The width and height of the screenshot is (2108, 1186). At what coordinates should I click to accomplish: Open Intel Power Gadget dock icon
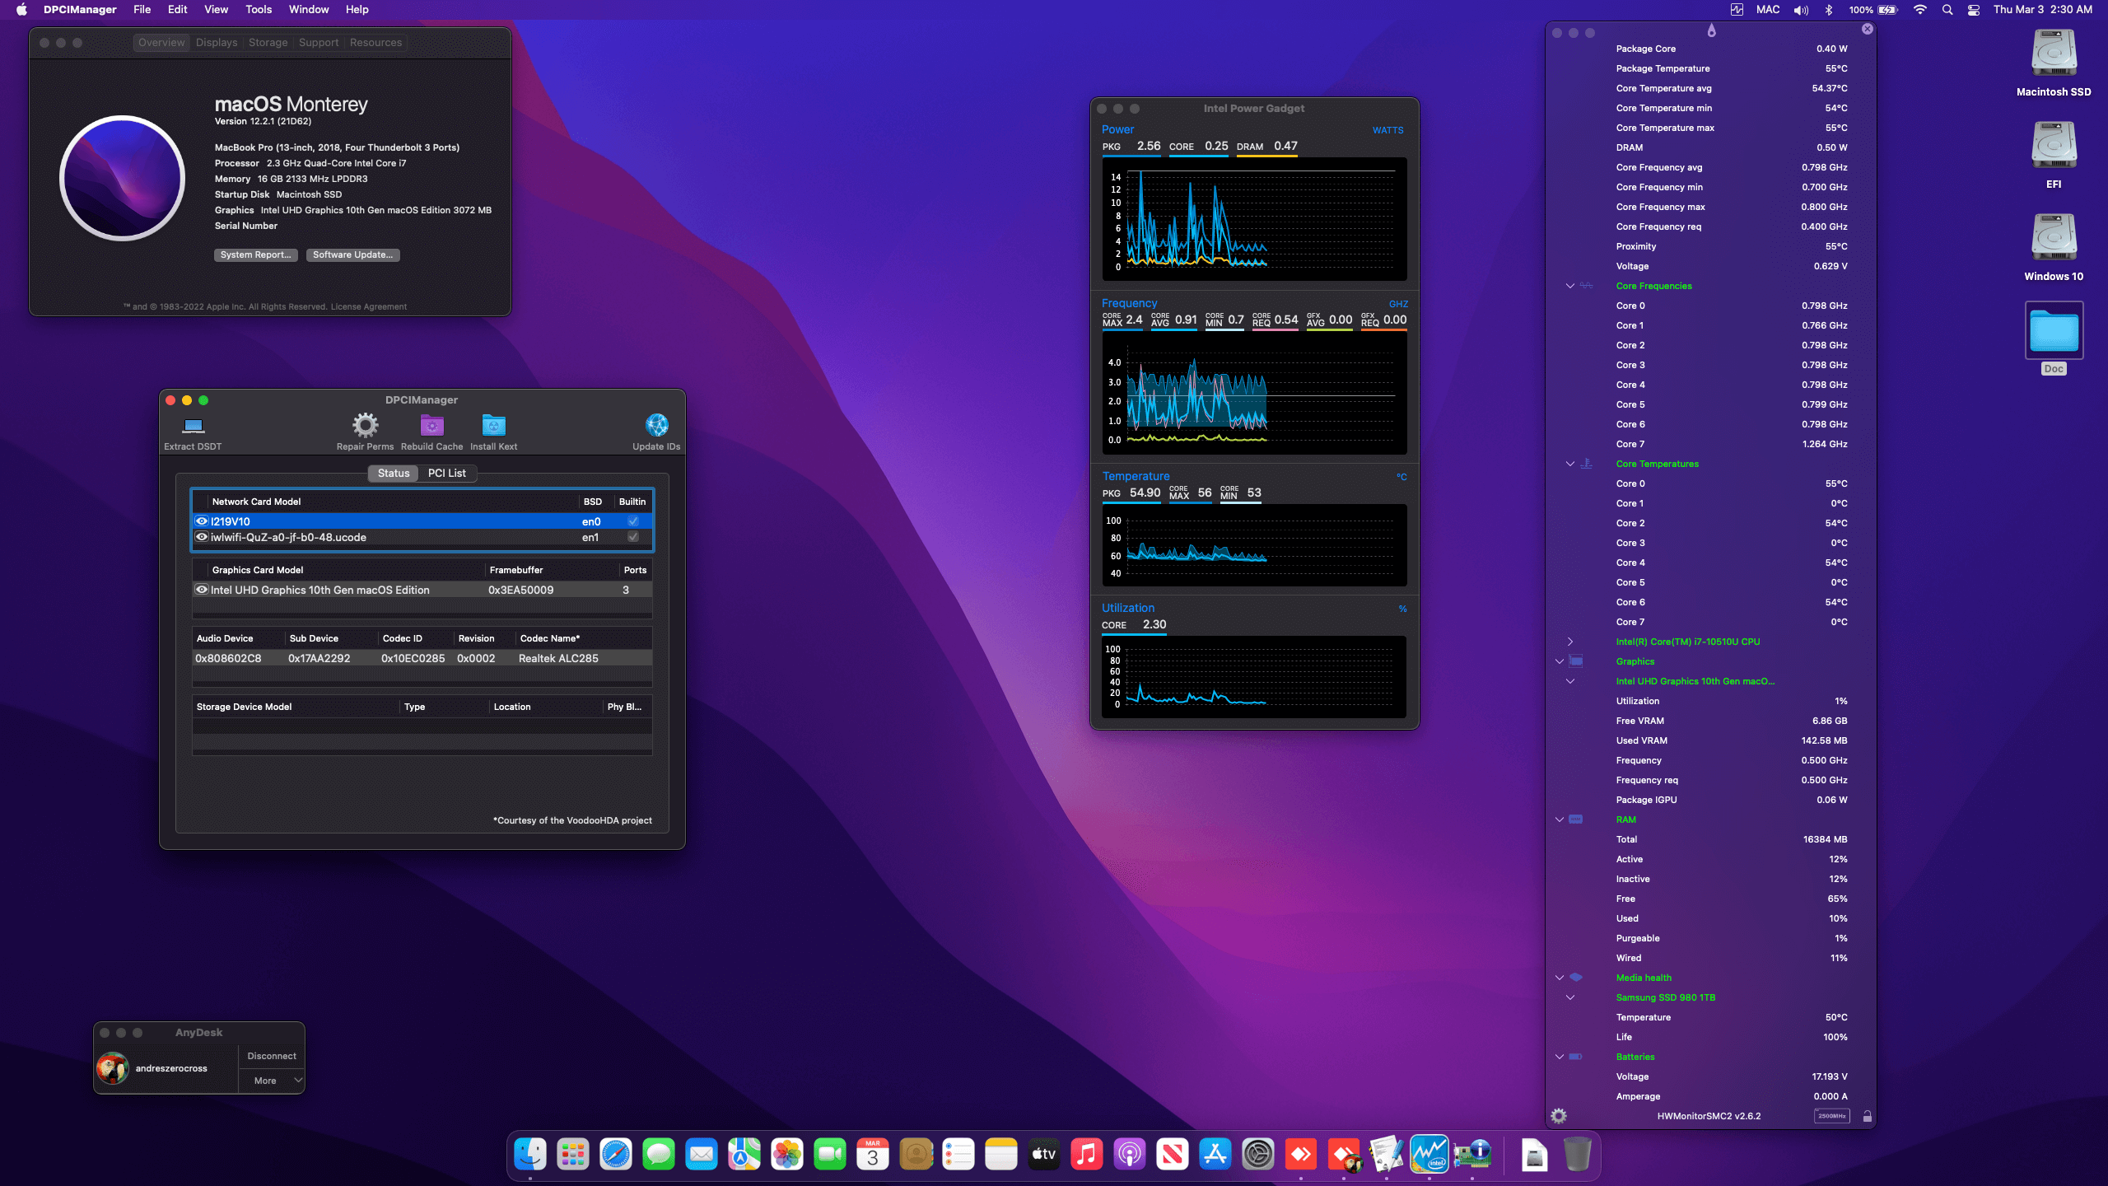point(1429,1155)
